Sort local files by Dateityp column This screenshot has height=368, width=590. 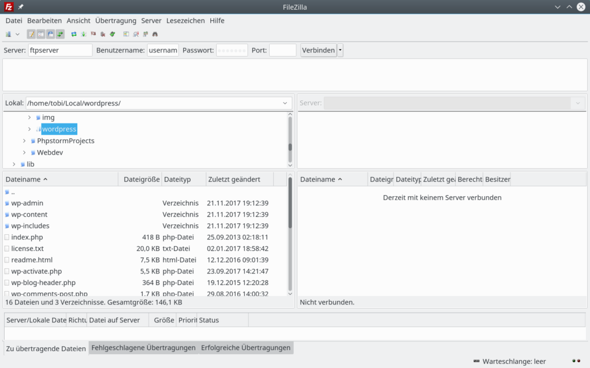pyautogui.click(x=184, y=179)
